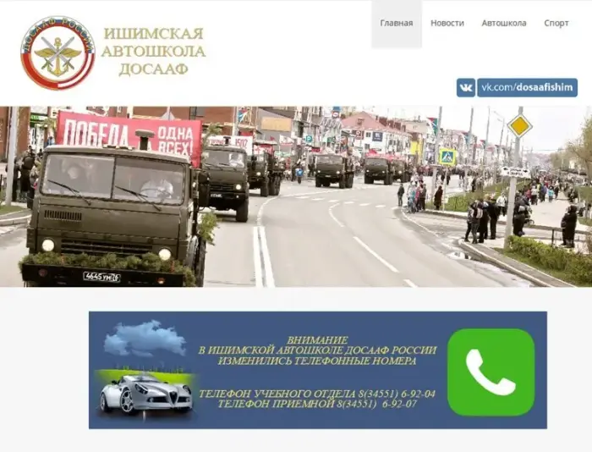Click the round DOSAAF Russia emblem logo
Image resolution: width=592 pixels, height=452 pixels.
pos(58,52)
